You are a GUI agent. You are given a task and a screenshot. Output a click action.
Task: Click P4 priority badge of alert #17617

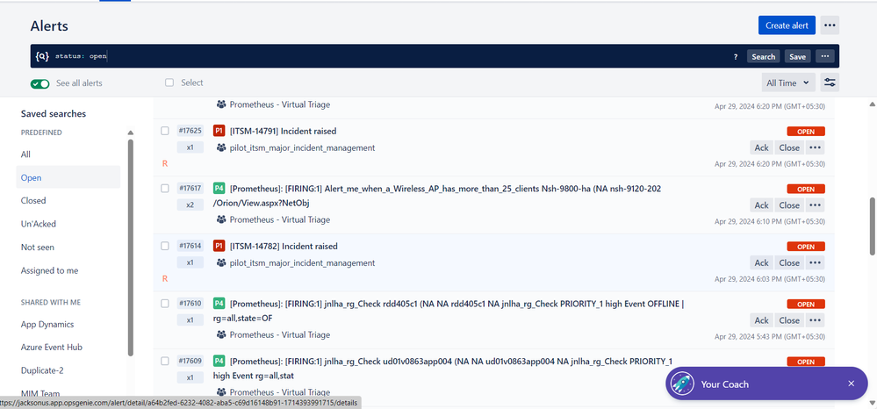tap(219, 189)
